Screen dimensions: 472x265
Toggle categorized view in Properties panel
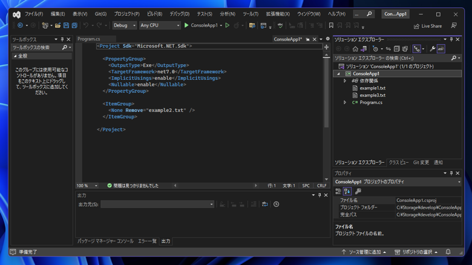click(x=338, y=191)
